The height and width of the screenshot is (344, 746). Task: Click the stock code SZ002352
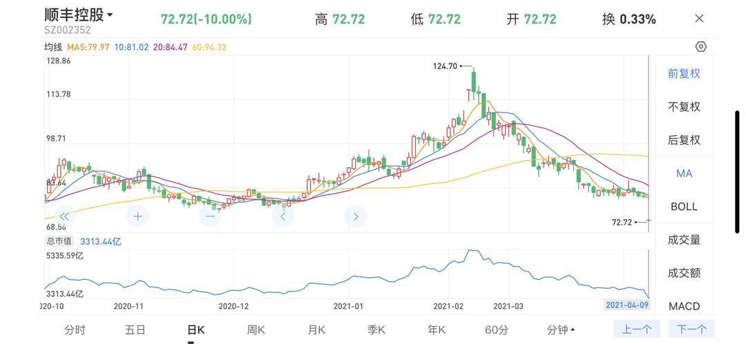(x=68, y=30)
